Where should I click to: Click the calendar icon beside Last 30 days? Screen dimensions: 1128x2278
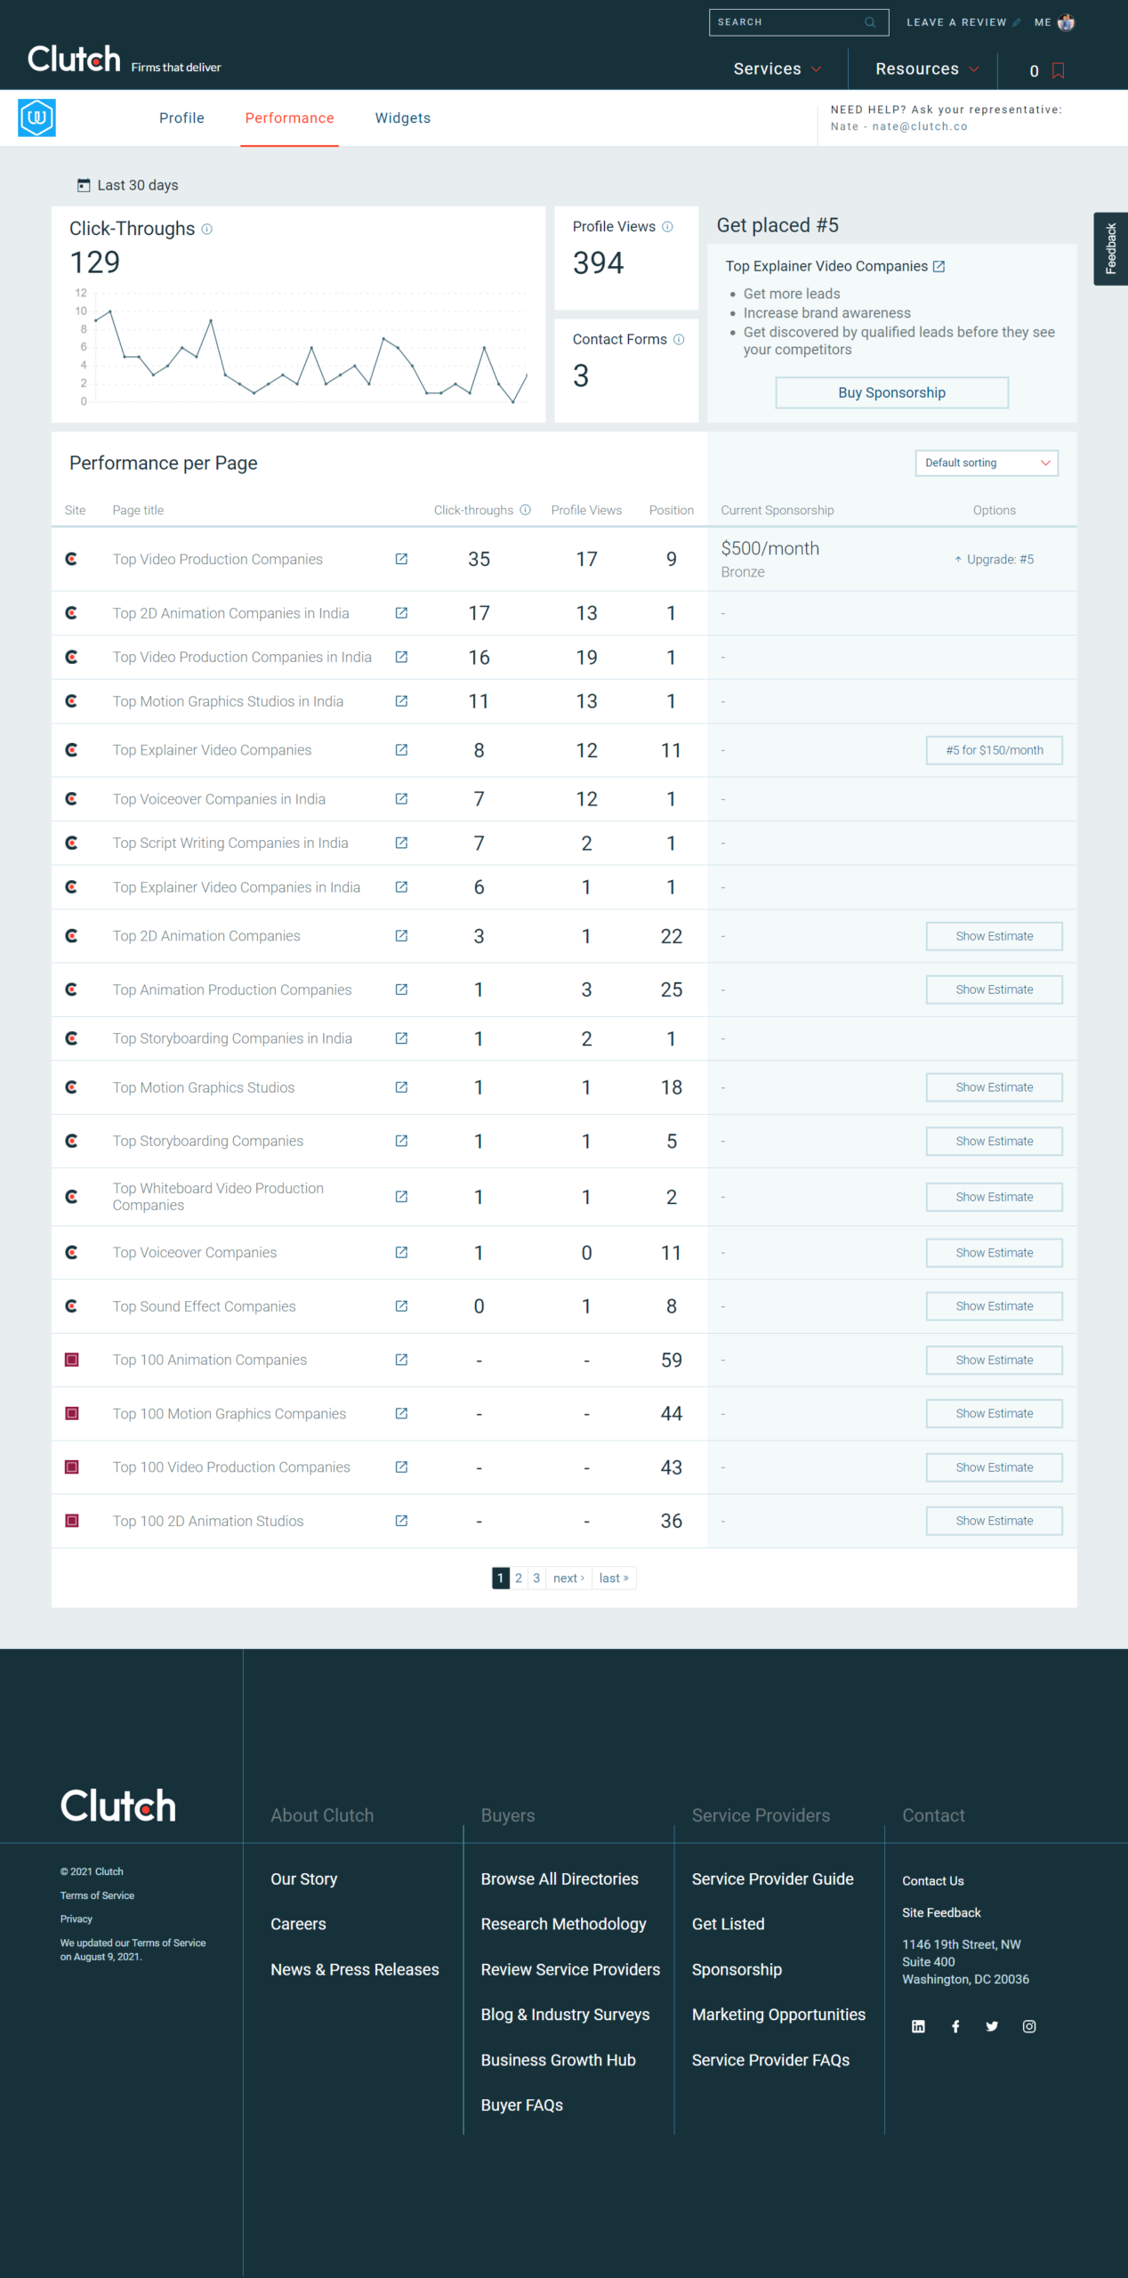[x=84, y=185]
